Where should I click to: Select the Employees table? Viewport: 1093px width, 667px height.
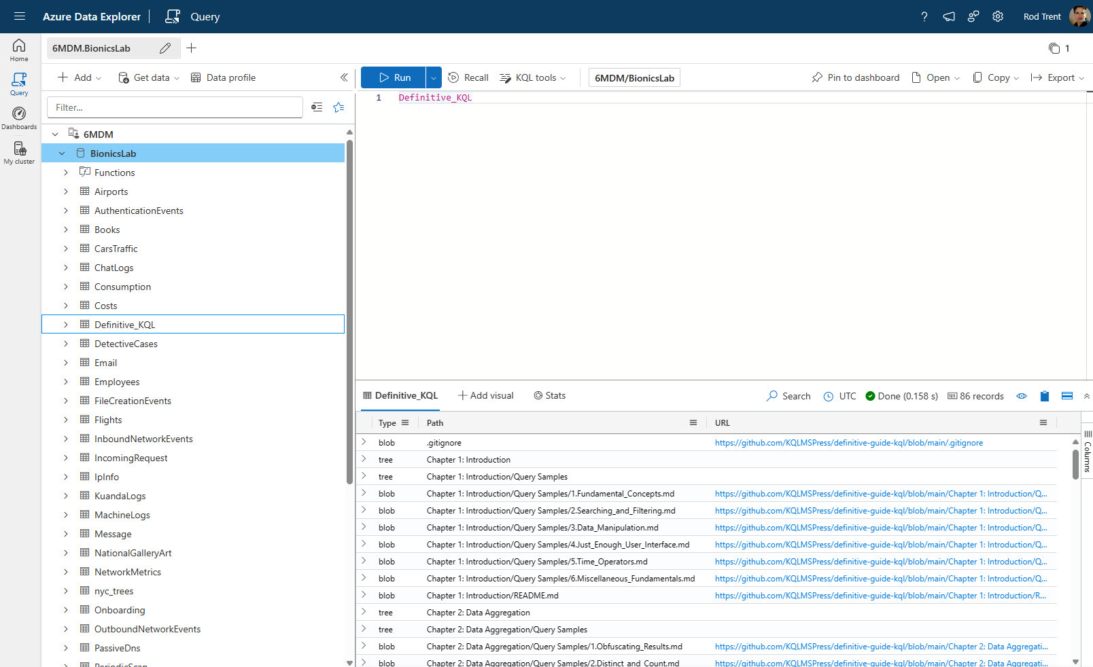117,382
